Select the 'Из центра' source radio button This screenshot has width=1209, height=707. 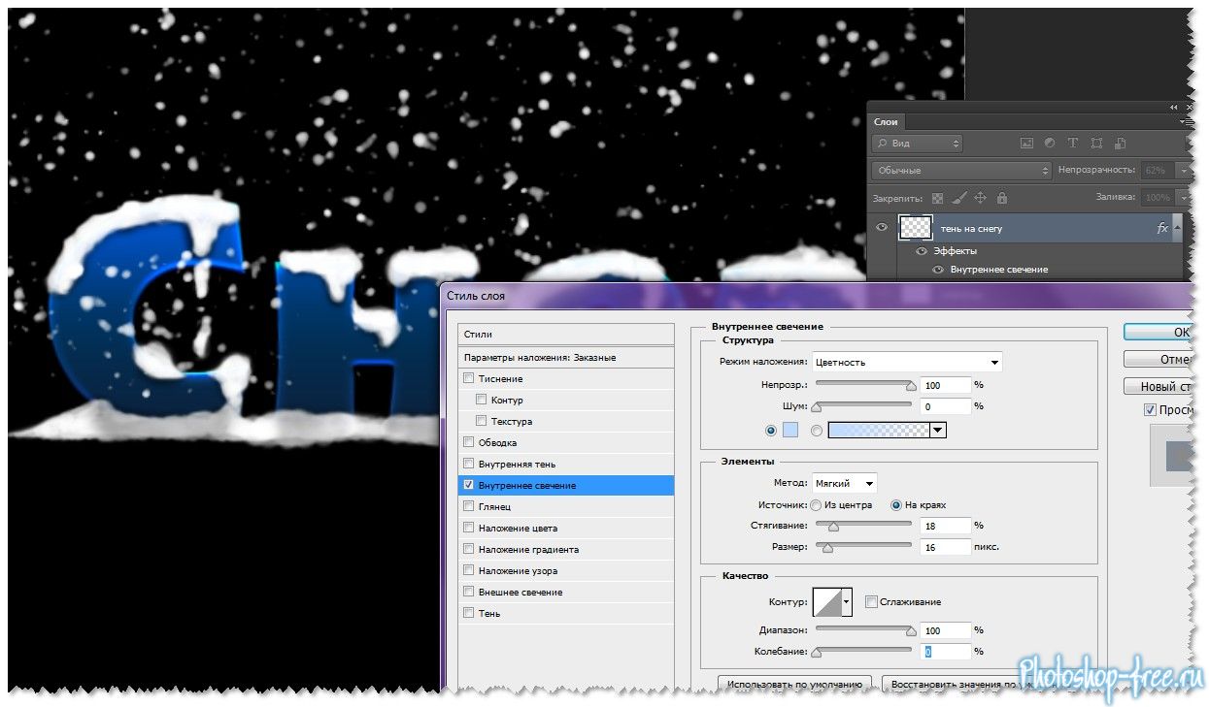(x=817, y=505)
